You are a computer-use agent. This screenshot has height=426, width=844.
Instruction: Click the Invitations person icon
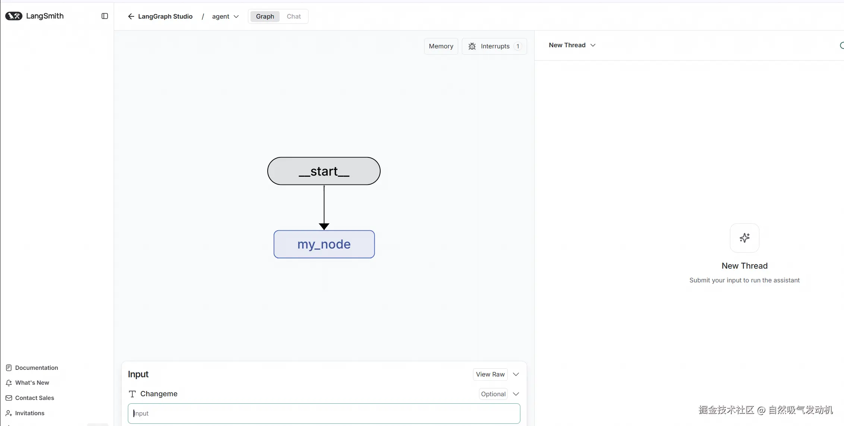9,413
